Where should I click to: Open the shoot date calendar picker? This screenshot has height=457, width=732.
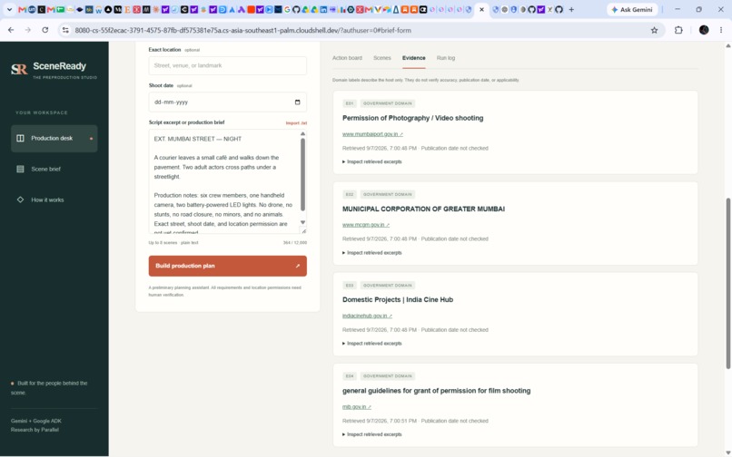[x=297, y=102]
